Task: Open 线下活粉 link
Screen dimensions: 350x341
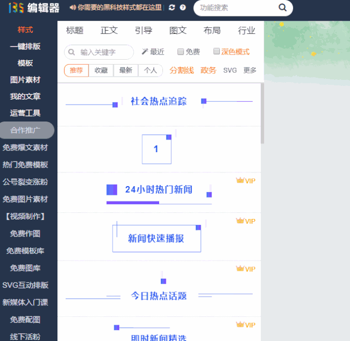Action: (25, 337)
